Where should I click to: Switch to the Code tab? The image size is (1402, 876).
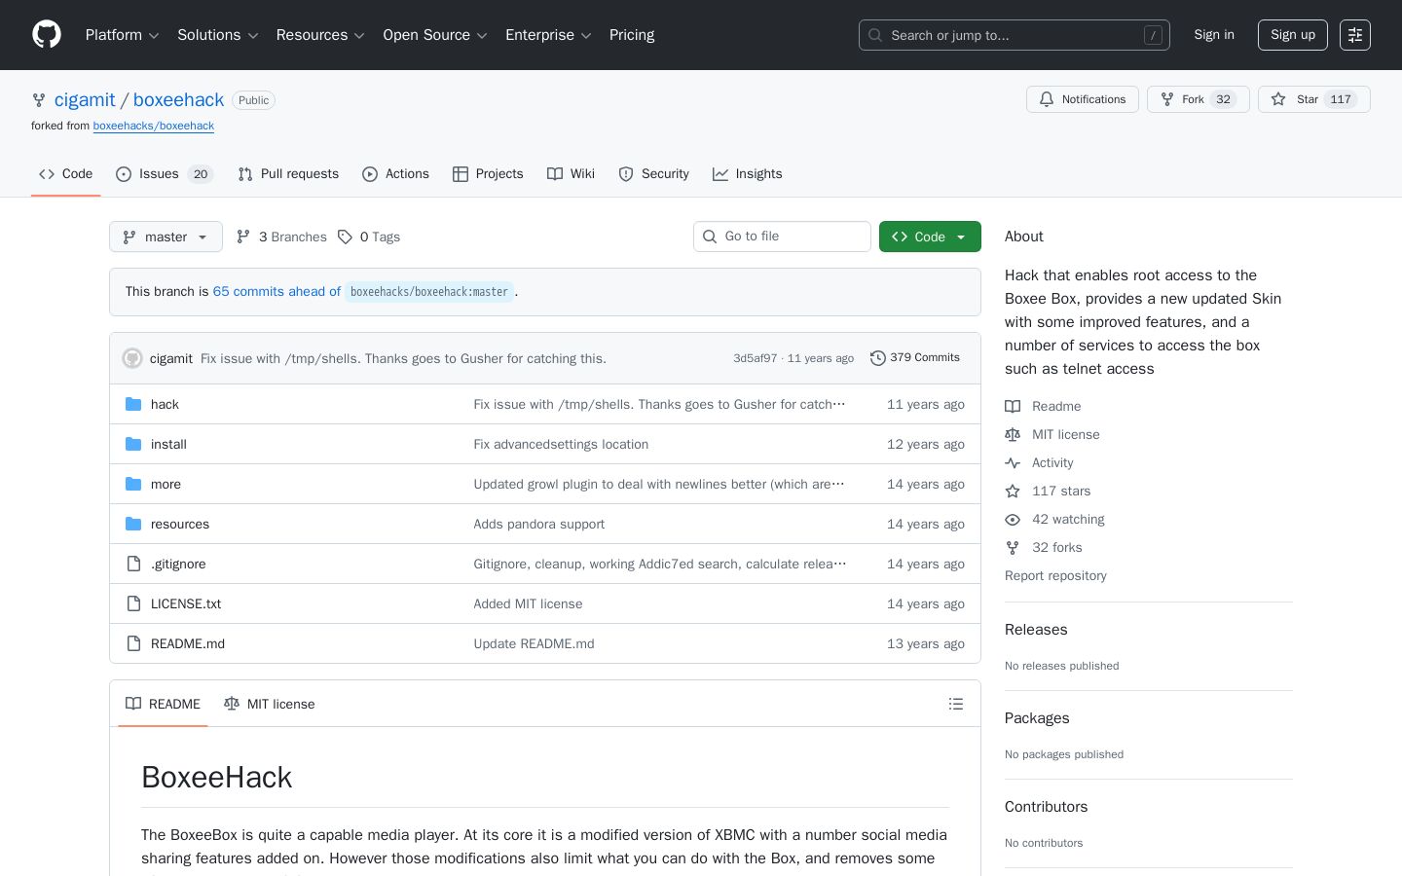click(x=66, y=174)
